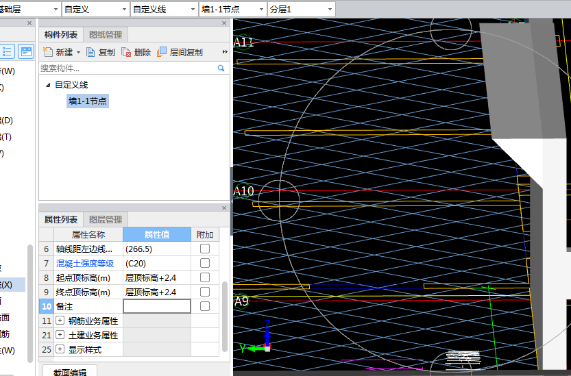Image resolution: width=571 pixels, height=376 pixels.
Task: Open the 截面编辑 button
Action: point(70,371)
